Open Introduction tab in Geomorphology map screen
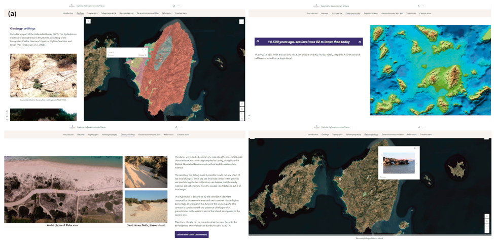 [x=312, y=134]
